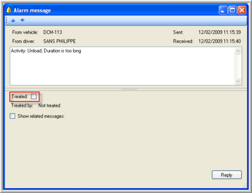Click the message box scroll up arrow
This screenshot has width=252, height=193.
pyautogui.click(x=238, y=51)
